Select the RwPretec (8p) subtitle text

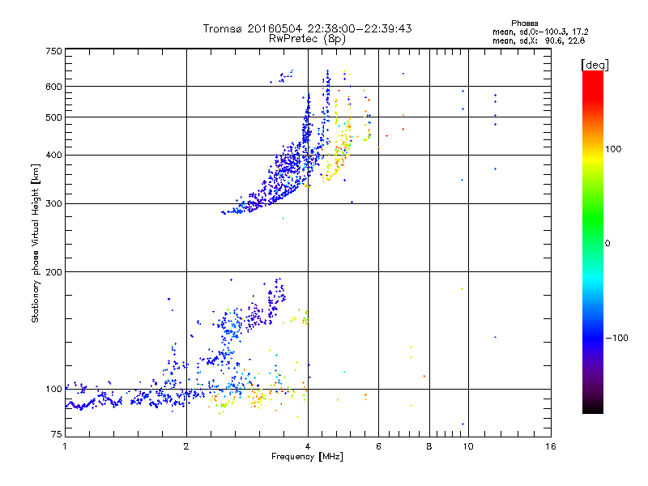[307, 38]
